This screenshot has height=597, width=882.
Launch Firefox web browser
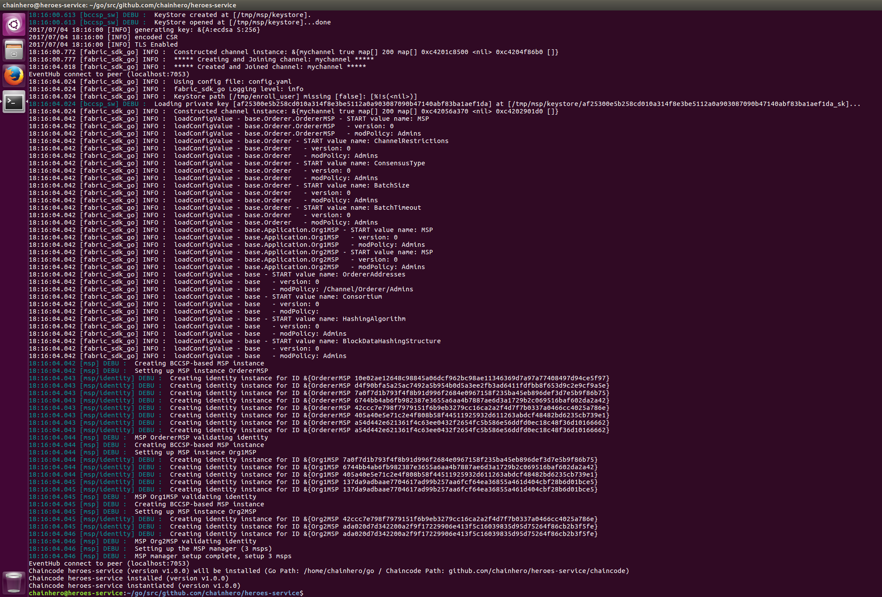[14, 76]
